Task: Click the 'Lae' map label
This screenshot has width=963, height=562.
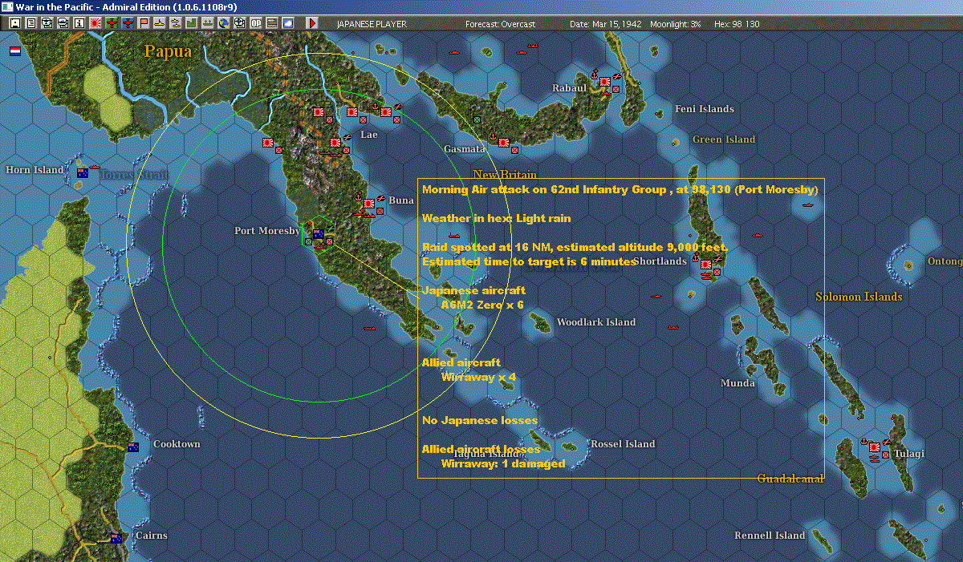Action: (368, 135)
